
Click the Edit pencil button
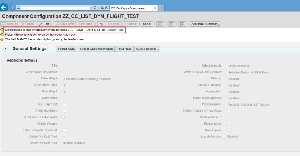[44, 24]
